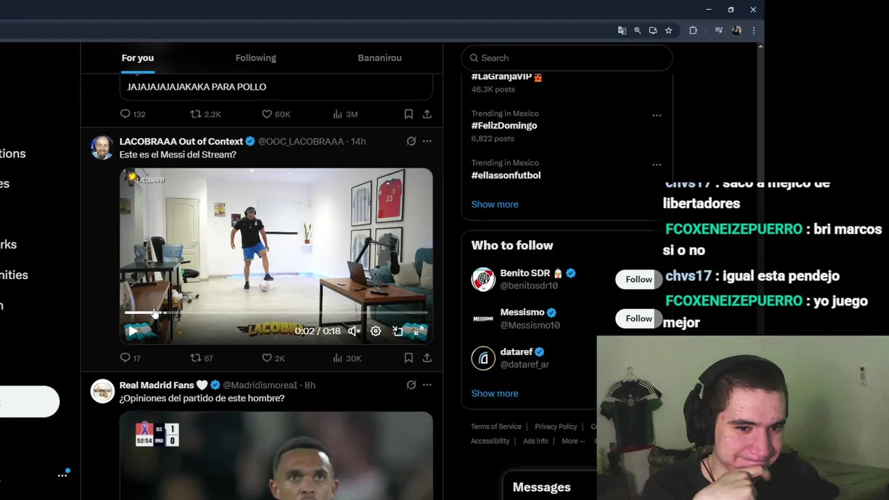View analytics showing 3M views
This screenshot has width=889, height=500.
[344, 114]
